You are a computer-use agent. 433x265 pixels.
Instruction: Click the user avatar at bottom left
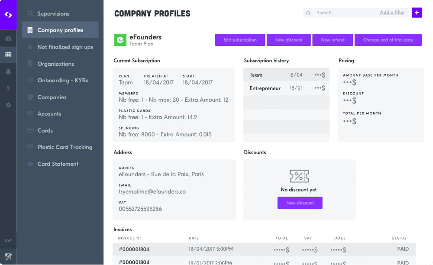[x=8, y=257]
